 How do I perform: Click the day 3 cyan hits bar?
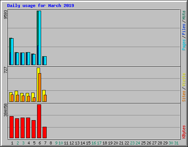point(23,59)
